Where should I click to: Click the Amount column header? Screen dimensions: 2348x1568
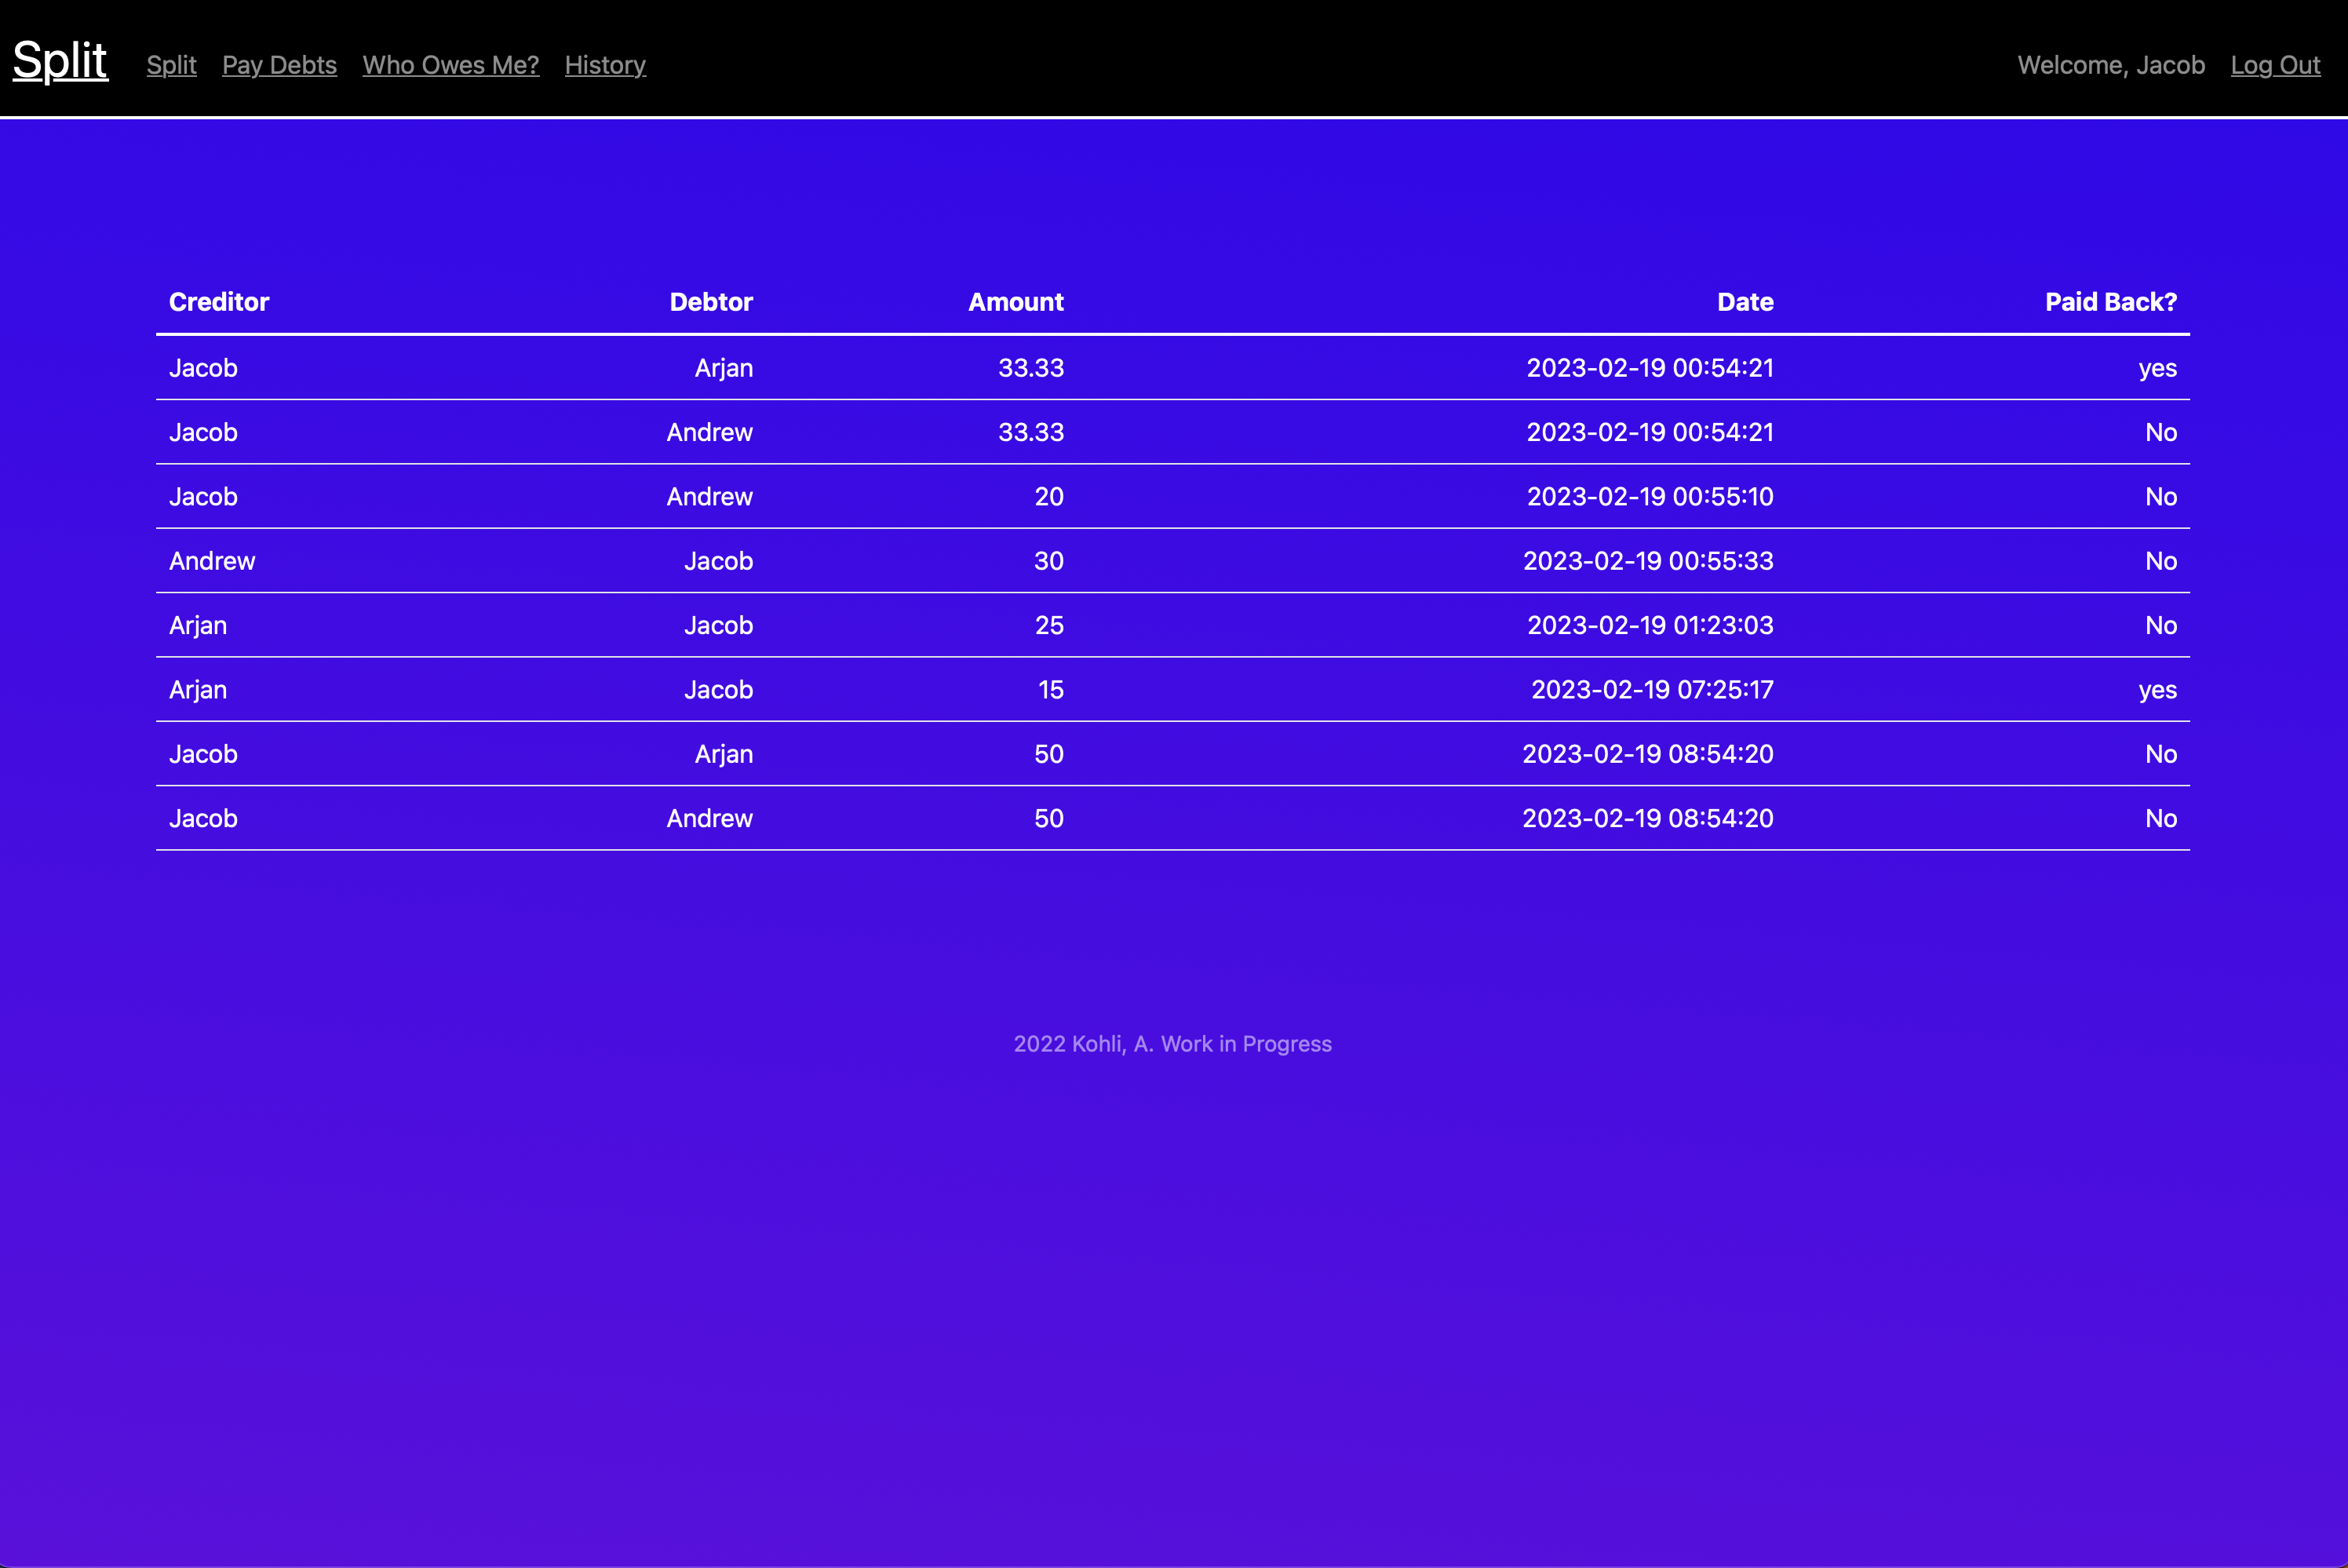point(1015,302)
